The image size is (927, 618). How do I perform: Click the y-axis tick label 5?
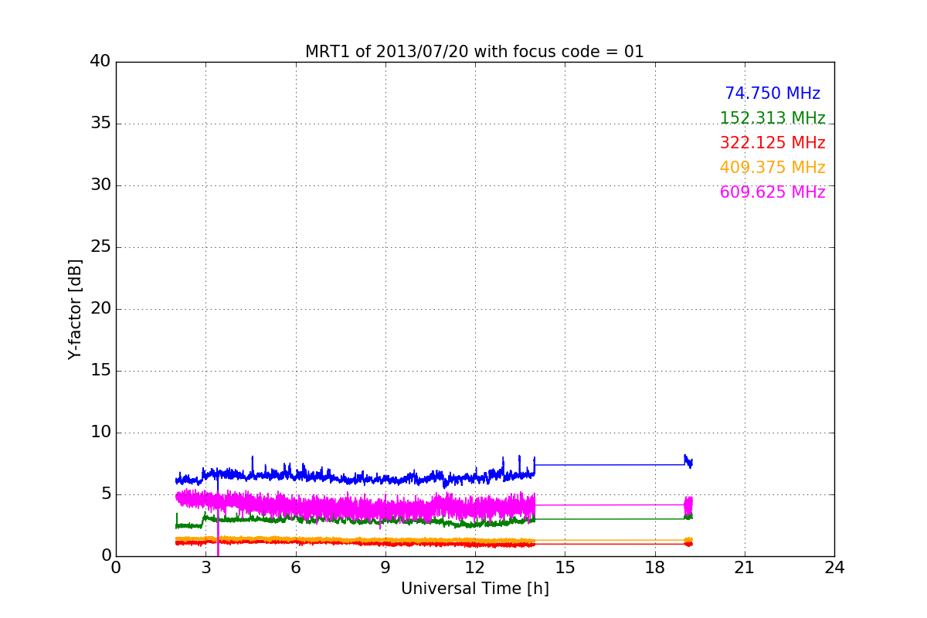105,494
